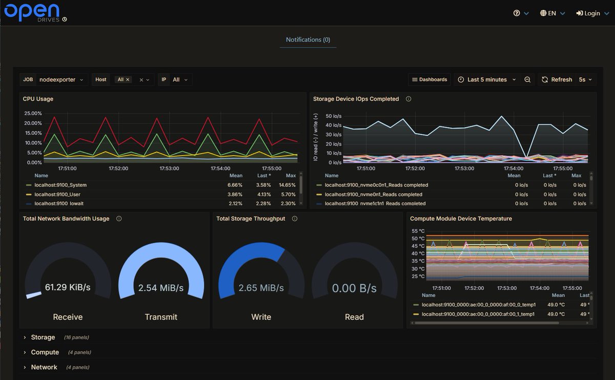Click nvme0c0n1 Reads series color swatch

pyautogui.click(x=319, y=185)
